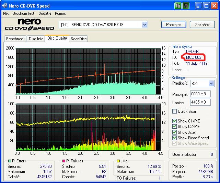
Task: Close the Nero CD-DVD Speed window
Action: 215,6
